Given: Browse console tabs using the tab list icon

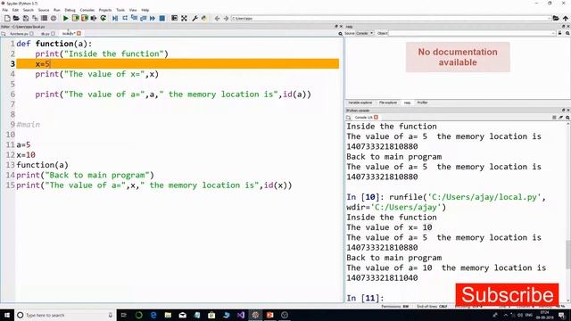Looking at the screenshot, I should 349,117.
